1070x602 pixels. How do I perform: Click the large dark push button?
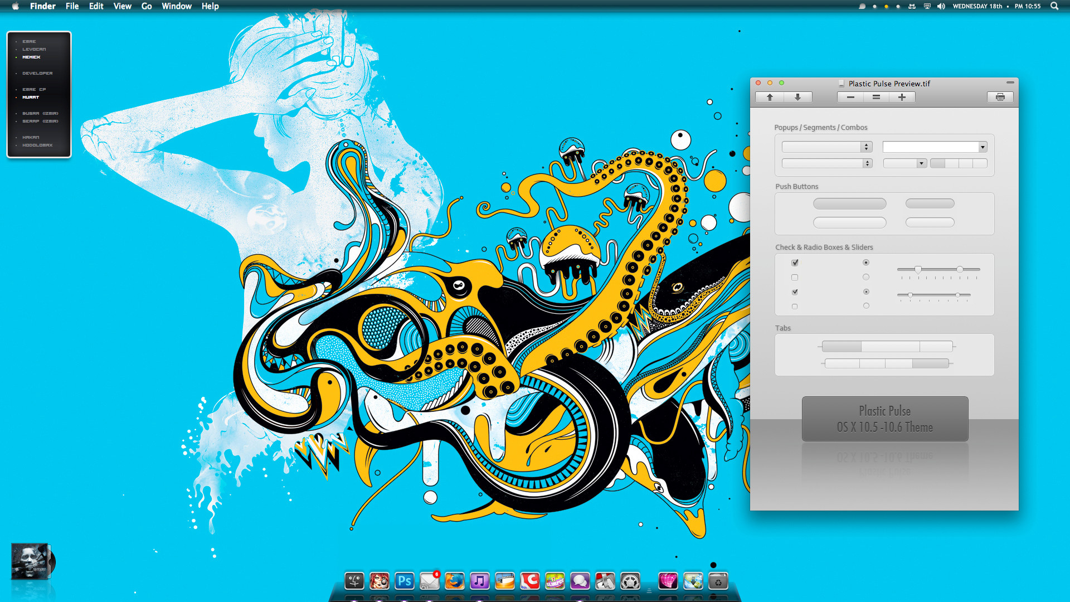coord(850,203)
